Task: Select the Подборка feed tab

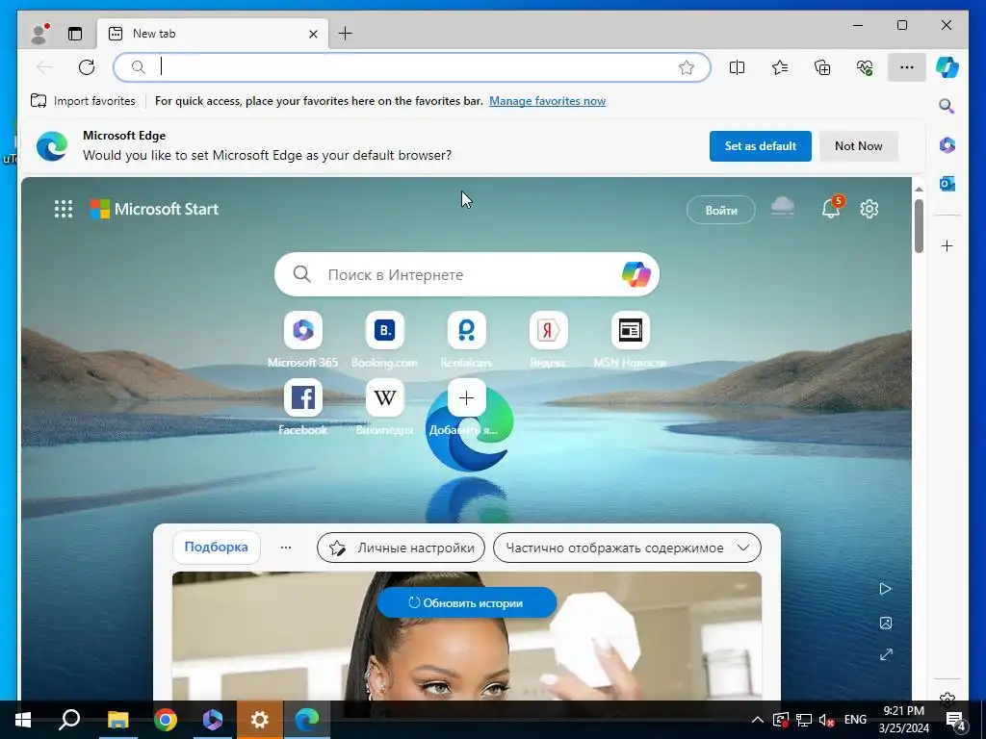Action: [216, 548]
